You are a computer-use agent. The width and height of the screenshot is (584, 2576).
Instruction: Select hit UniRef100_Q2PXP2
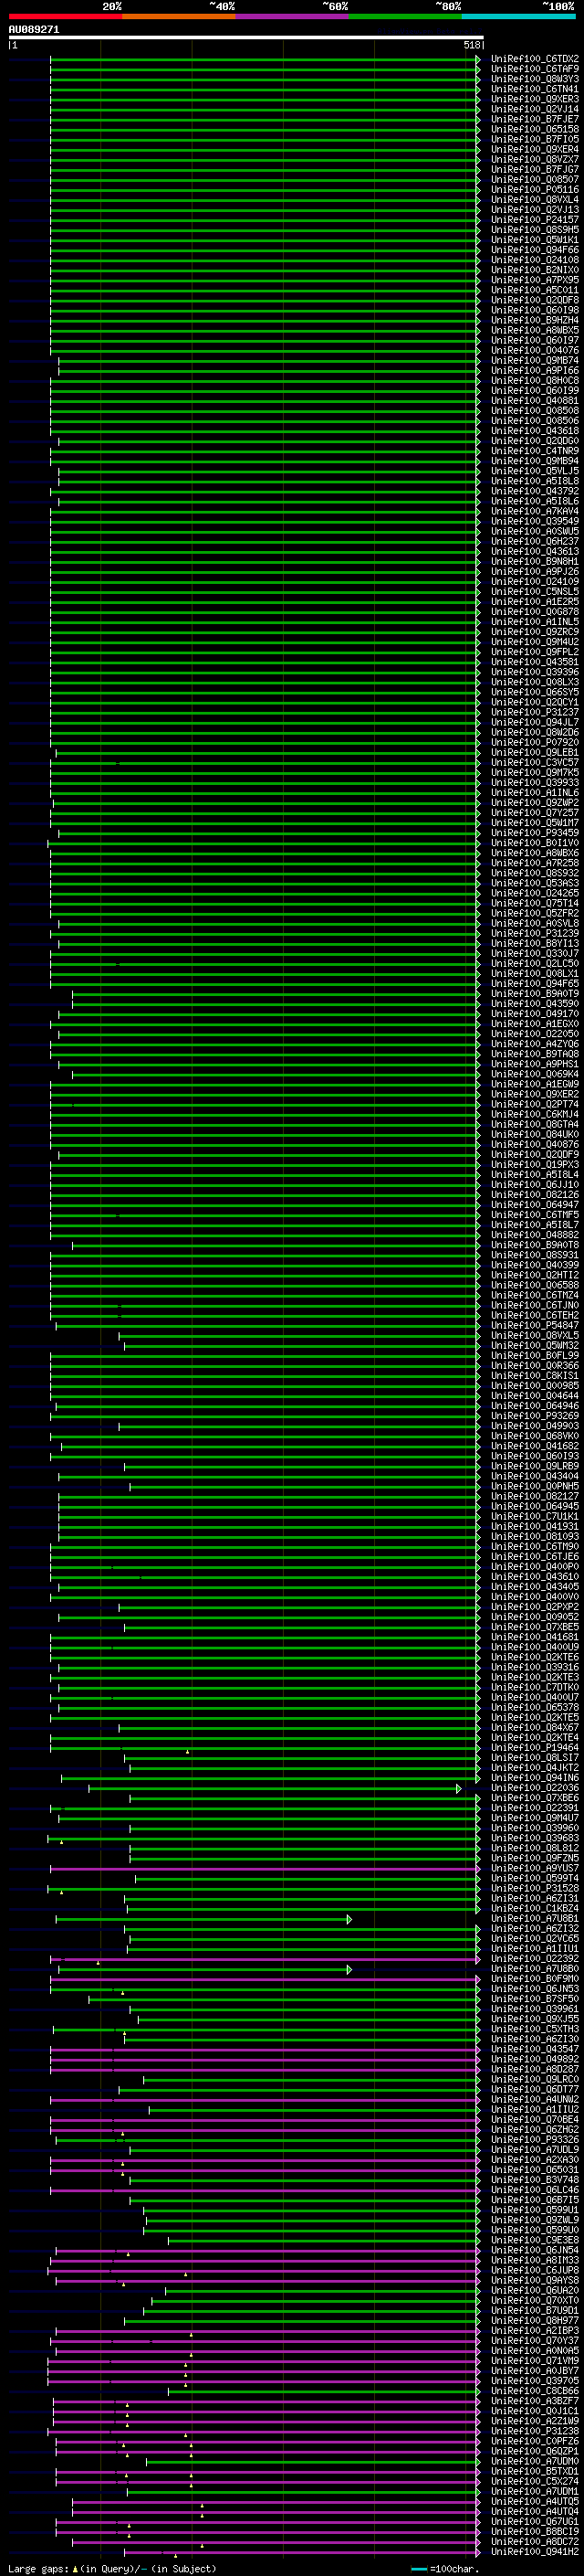click(535, 1607)
